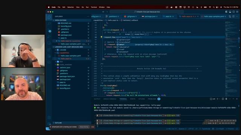This screenshot has height=135, width=241.
Task: Switch to the .gitignore editor tab
Action: (131, 16)
